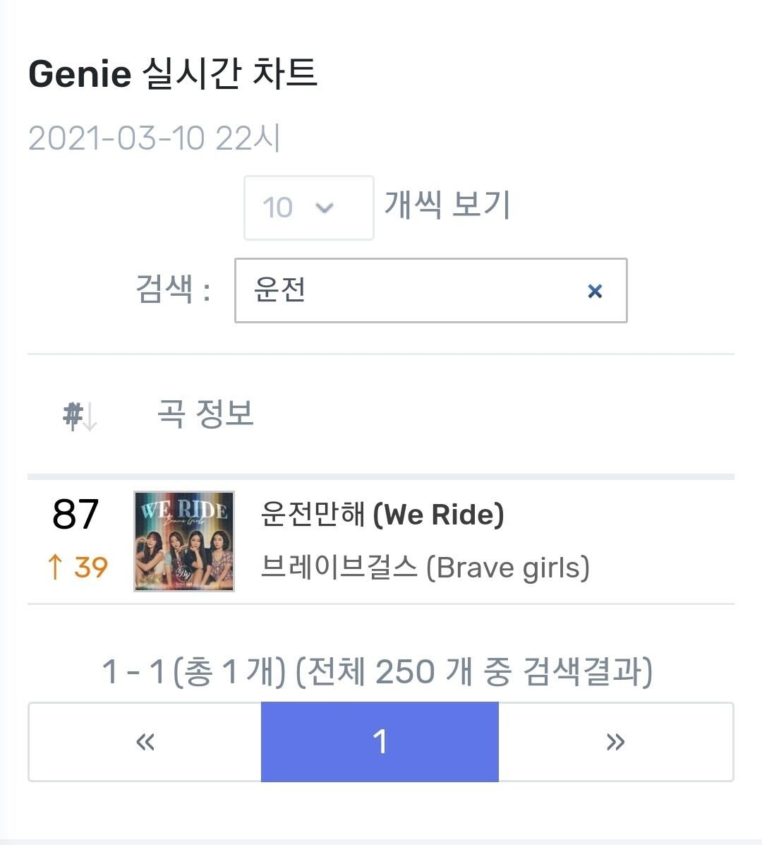Screen dimensions: 762x845
Task: Click the down arrow sort indicator beside #
Action: 90,417
